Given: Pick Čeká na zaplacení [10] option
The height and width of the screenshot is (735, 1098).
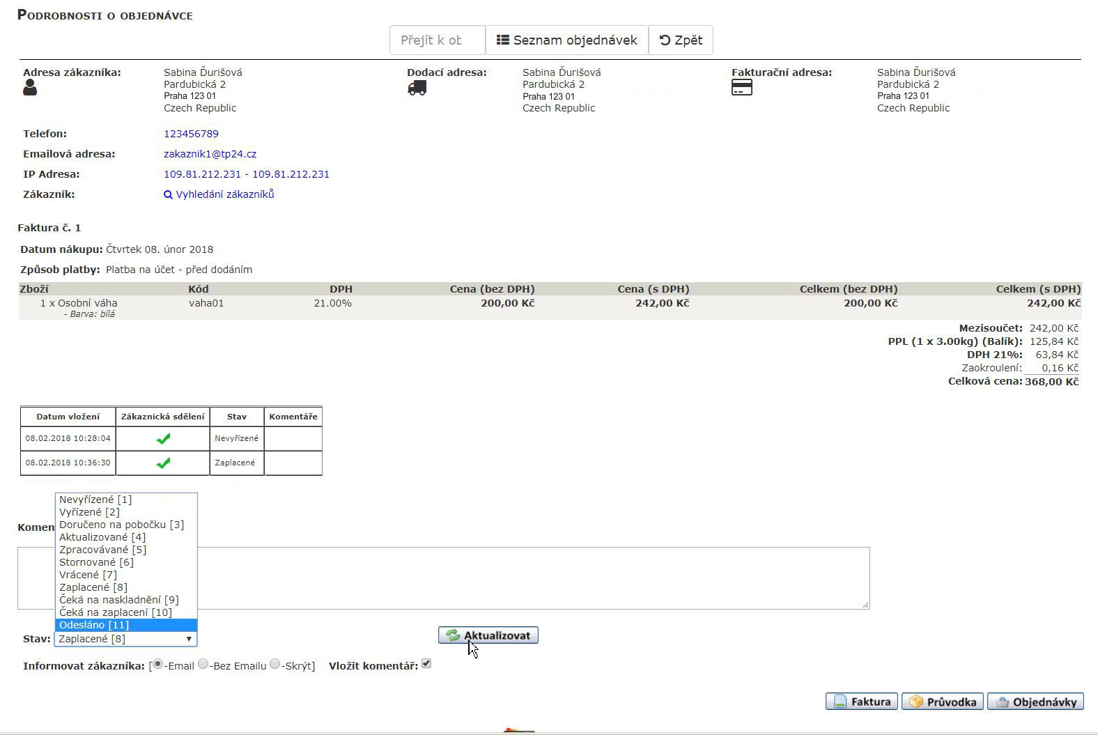Looking at the screenshot, I should pos(115,612).
